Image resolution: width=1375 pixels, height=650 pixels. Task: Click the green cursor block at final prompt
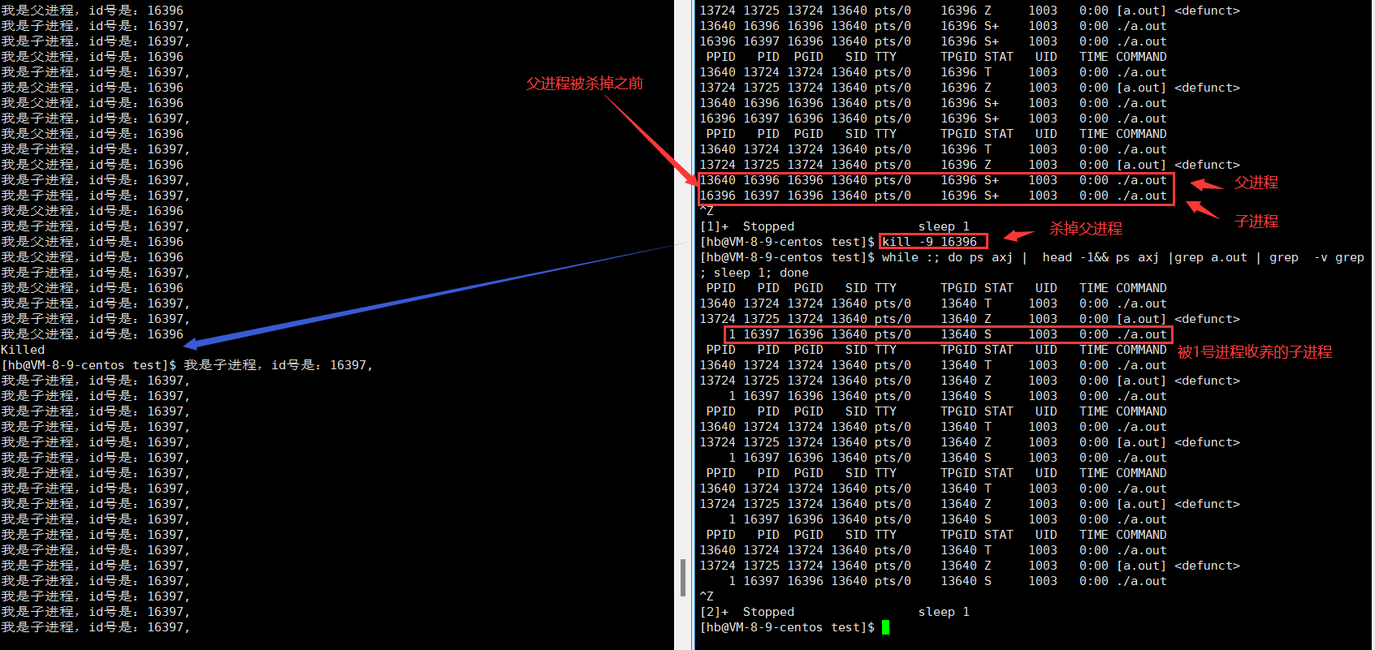885,627
